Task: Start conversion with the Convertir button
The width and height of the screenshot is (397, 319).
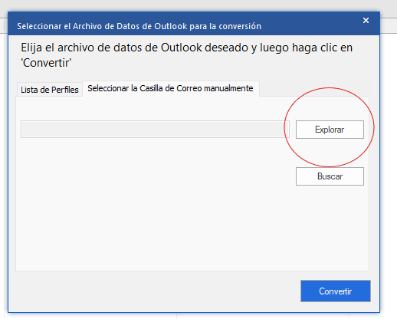Action: coord(336,291)
